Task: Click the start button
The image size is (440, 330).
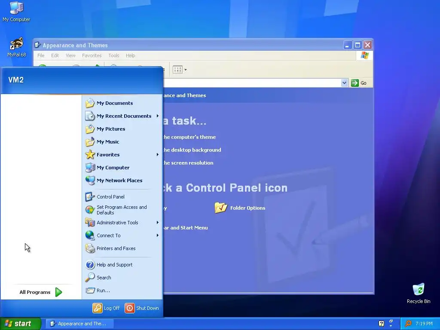Action: [x=21, y=324]
